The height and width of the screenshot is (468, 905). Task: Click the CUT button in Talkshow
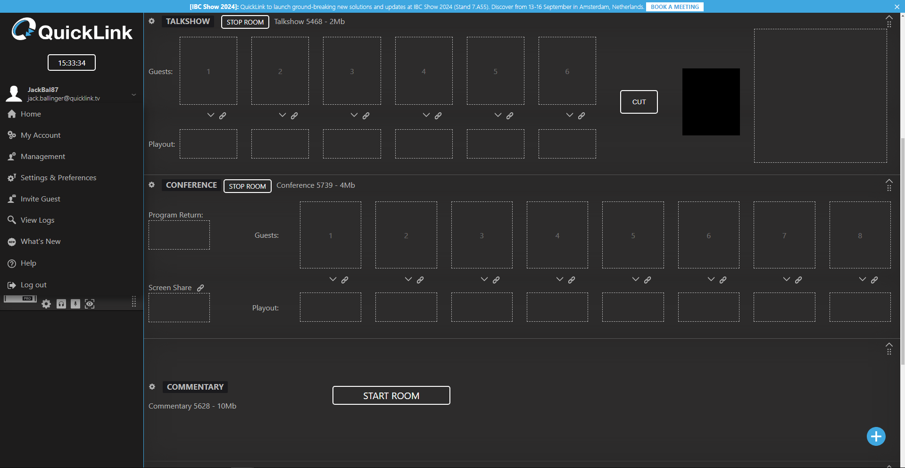[639, 102]
